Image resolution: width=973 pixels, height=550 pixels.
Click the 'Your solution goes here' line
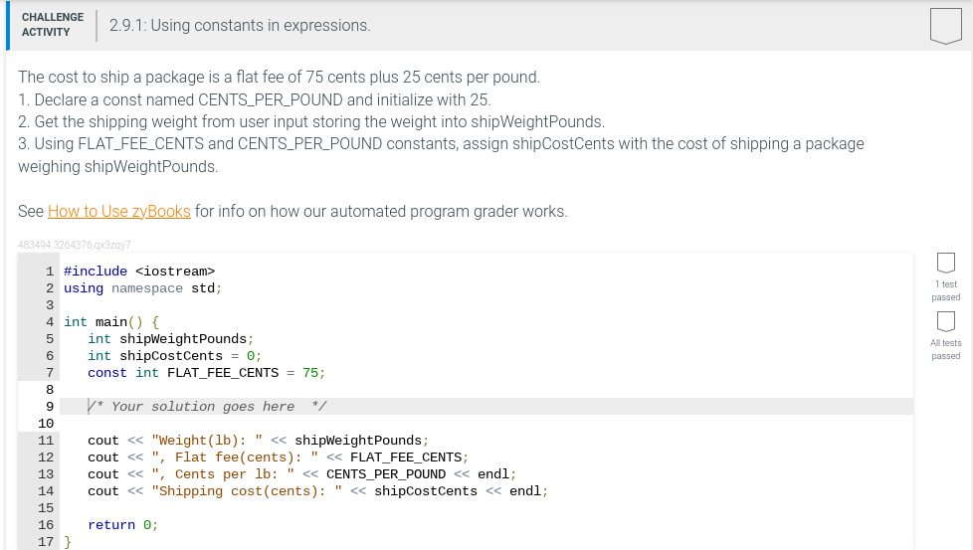(x=207, y=406)
